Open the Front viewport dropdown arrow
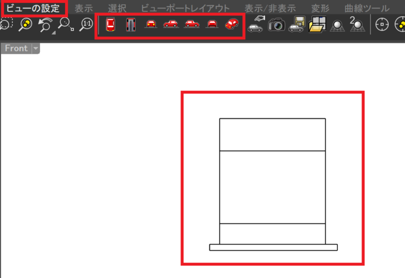The image size is (405, 278). pyautogui.click(x=35, y=49)
